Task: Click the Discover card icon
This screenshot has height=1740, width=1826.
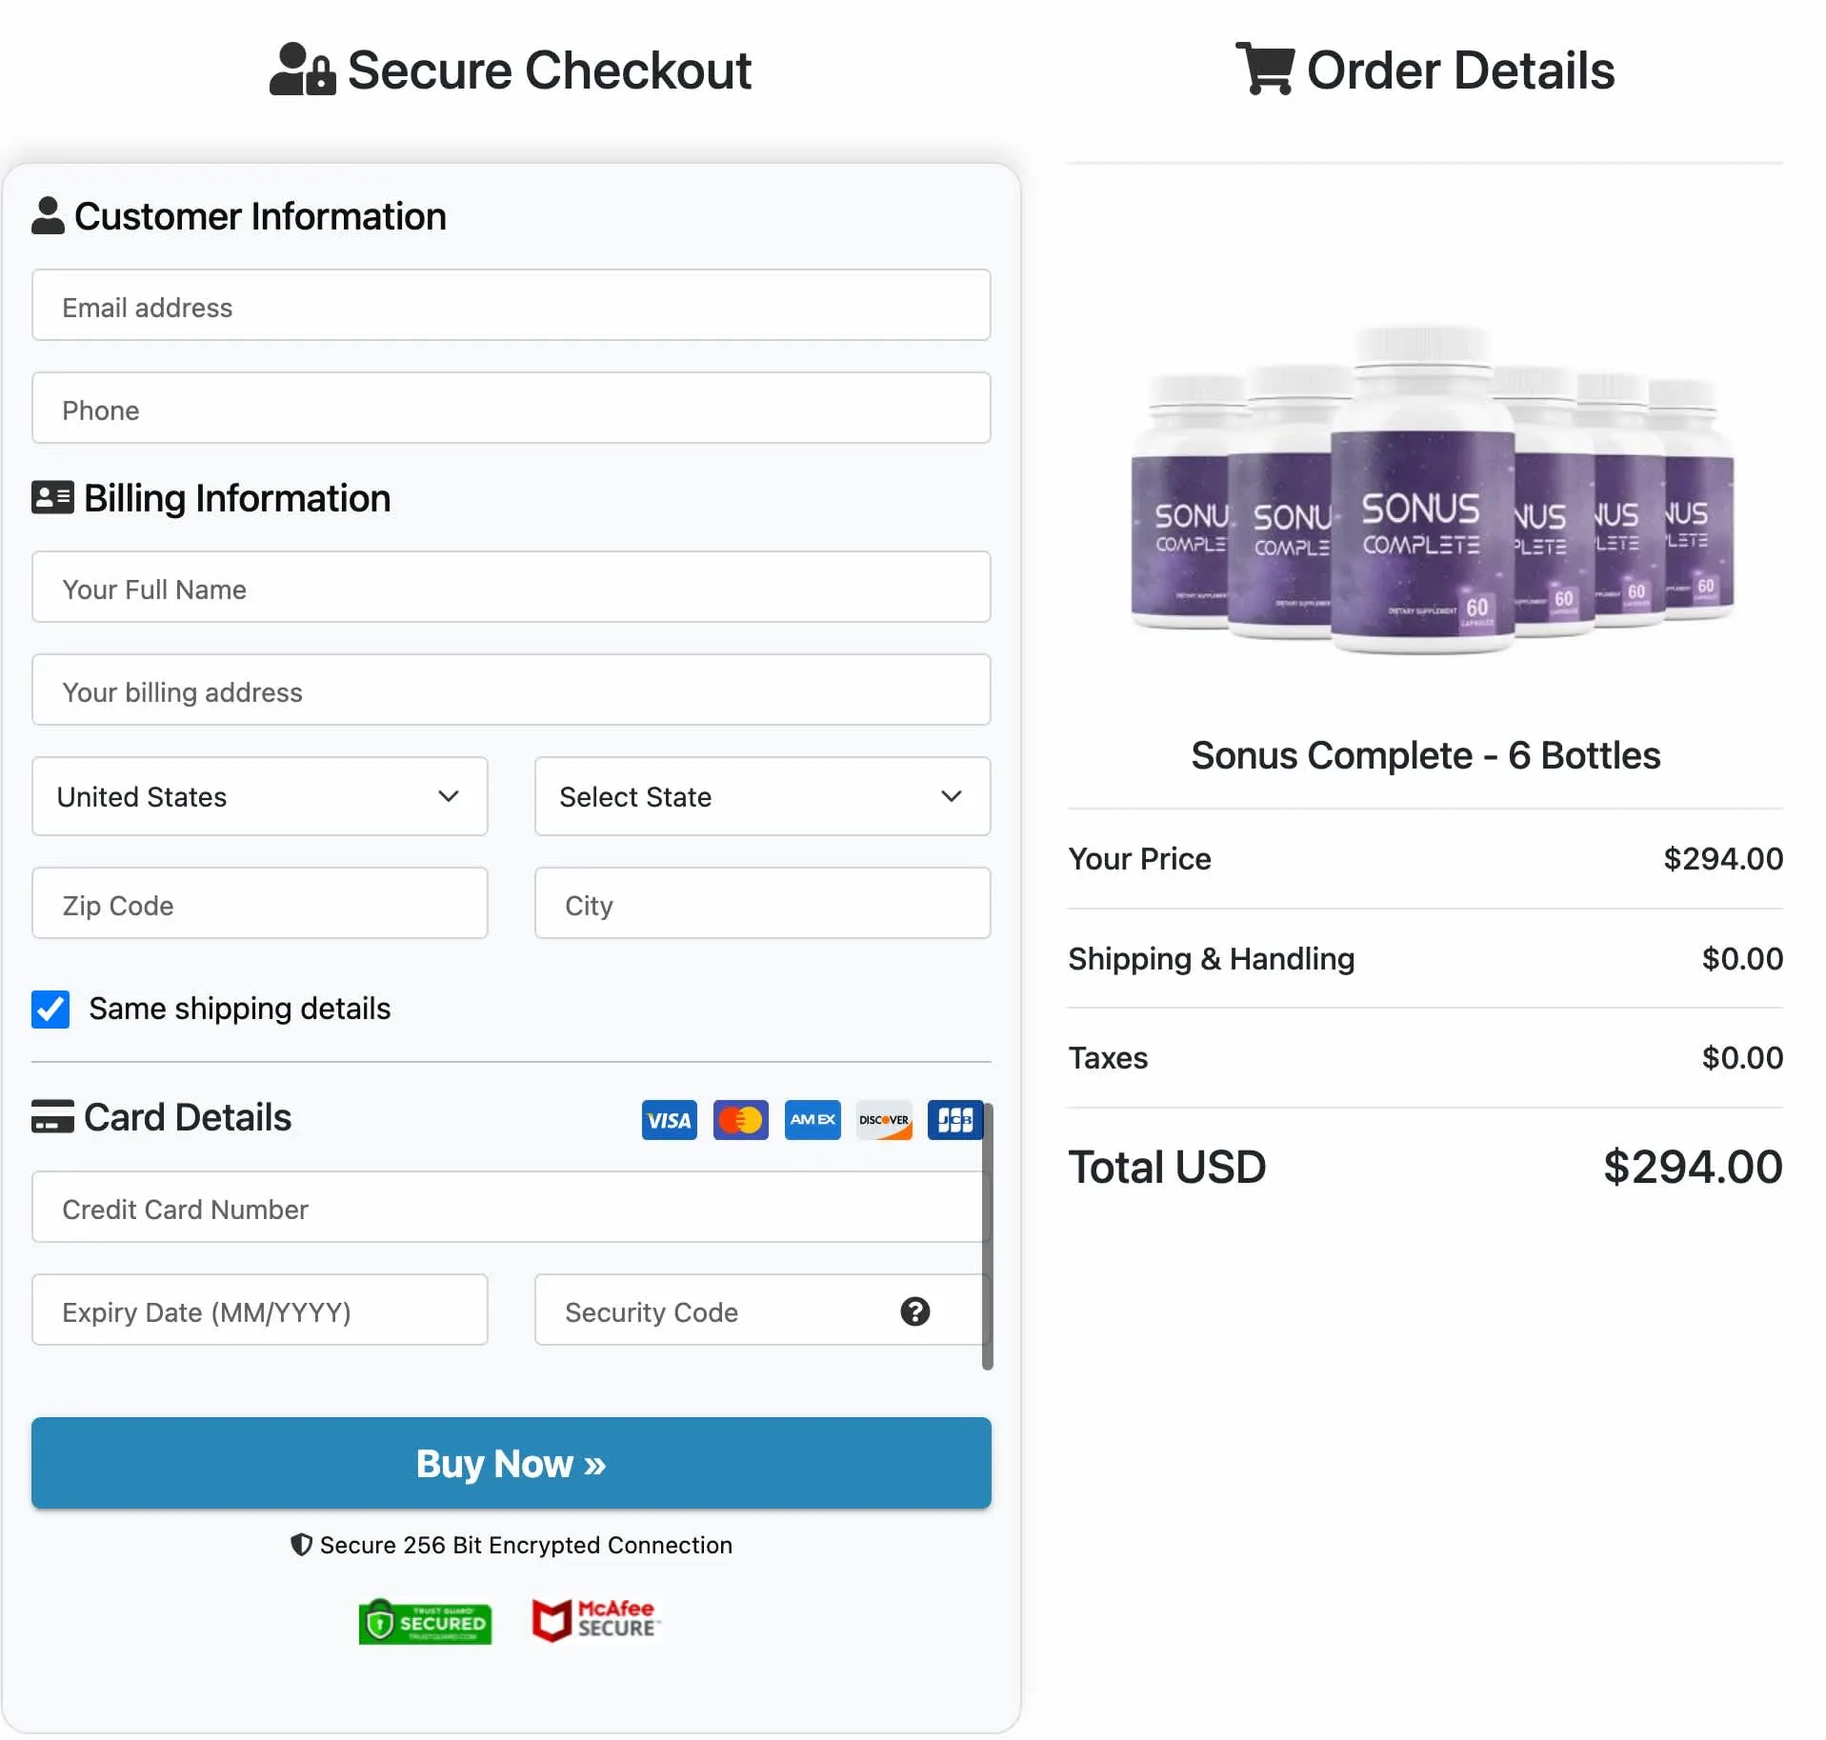Action: click(x=884, y=1120)
